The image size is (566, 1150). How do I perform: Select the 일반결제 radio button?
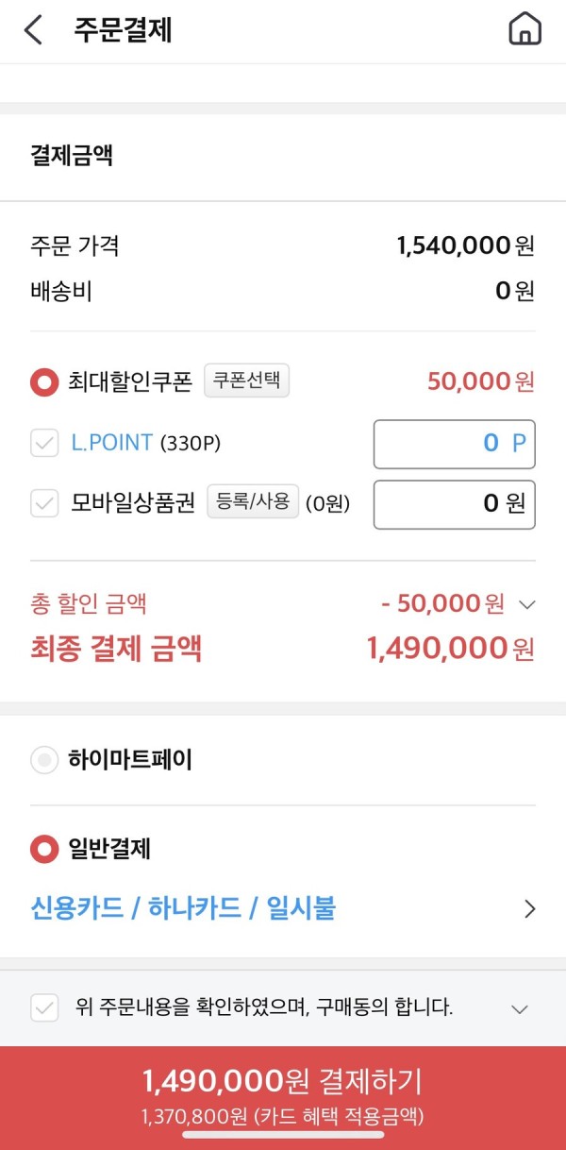point(44,849)
